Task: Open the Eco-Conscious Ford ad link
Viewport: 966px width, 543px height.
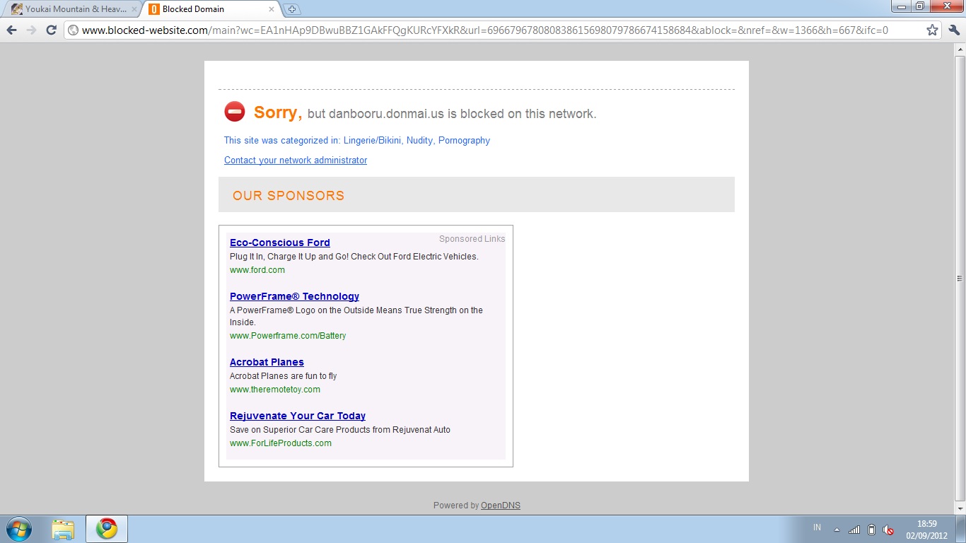Action: pyautogui.click(x=280, y=243)
